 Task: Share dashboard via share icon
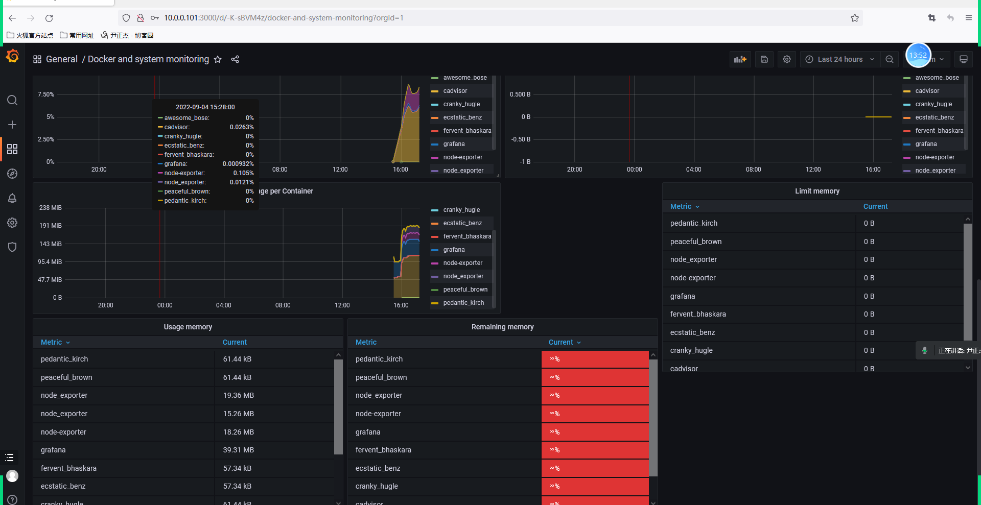coord(235,59)
